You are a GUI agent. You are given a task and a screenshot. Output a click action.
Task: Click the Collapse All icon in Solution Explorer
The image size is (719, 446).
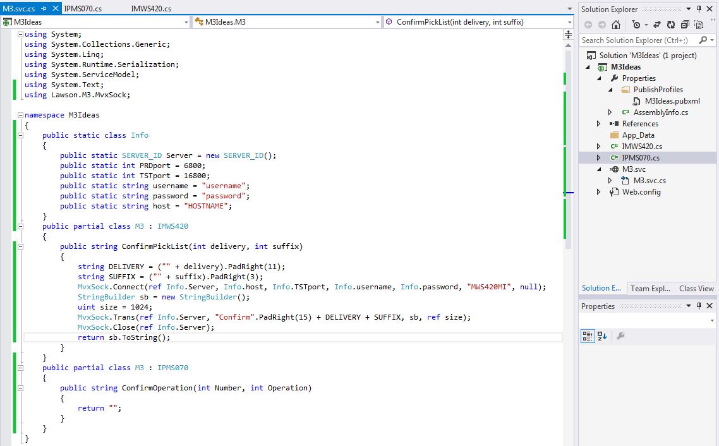[685, 25]
